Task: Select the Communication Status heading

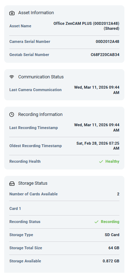Action: pyautogui.click(x=41, y=77)
